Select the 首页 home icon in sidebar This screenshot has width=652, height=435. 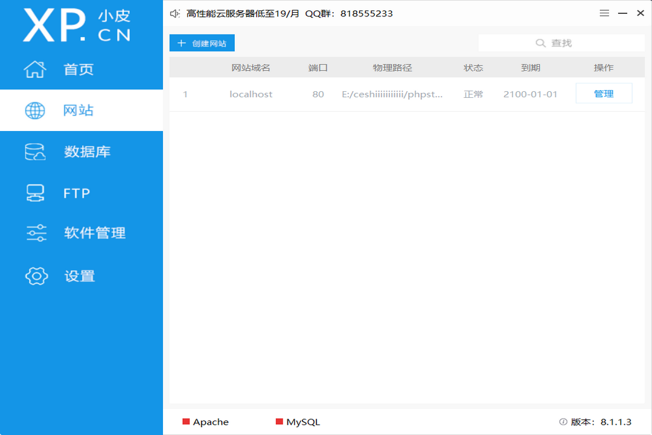[x=35, y=69]
